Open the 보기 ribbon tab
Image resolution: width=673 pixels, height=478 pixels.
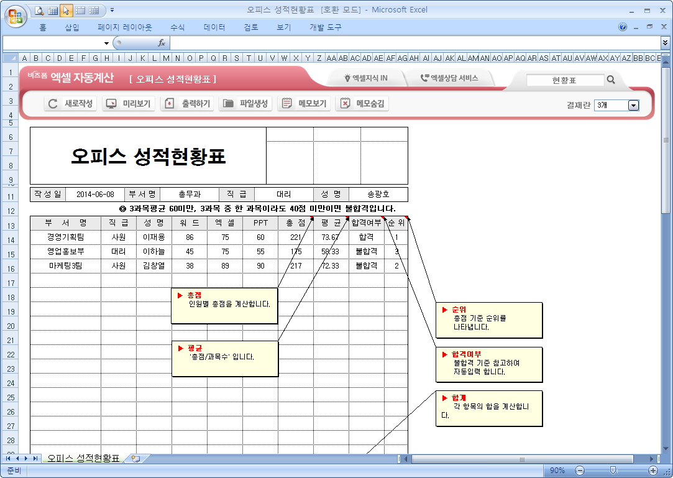[x=284, y=27]
